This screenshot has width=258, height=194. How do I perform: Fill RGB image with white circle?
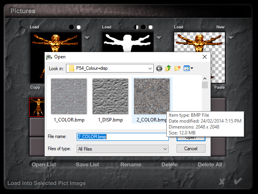point(79,27)
